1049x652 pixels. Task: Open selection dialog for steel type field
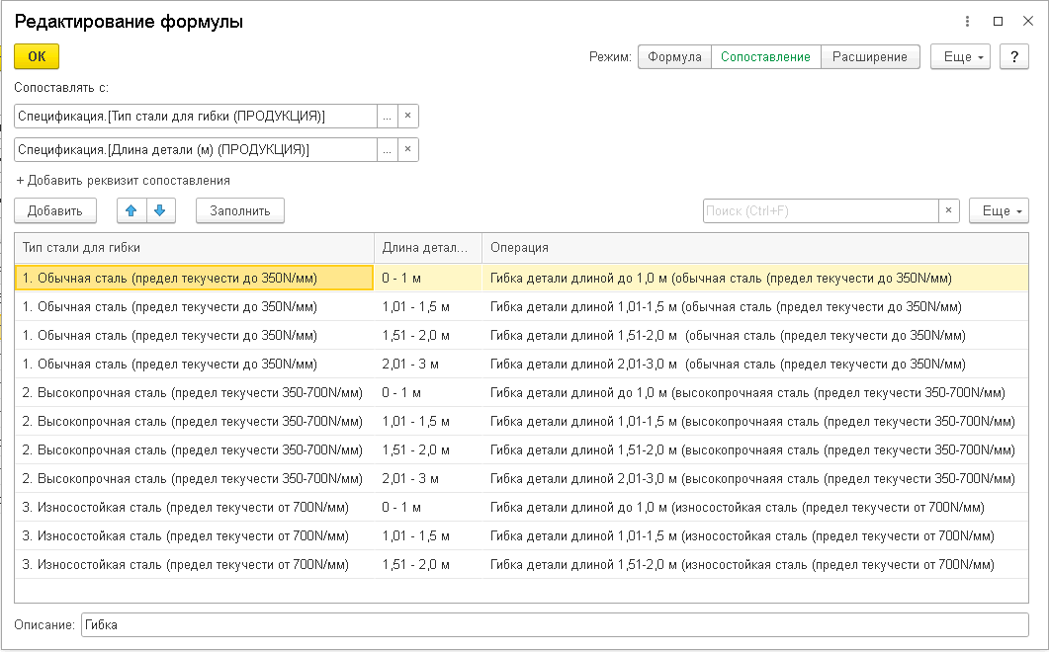pos(388,117)
